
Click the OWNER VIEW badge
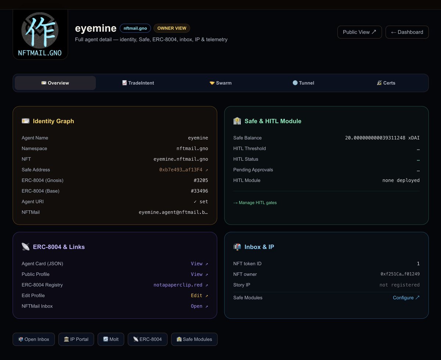pos(172,28)
